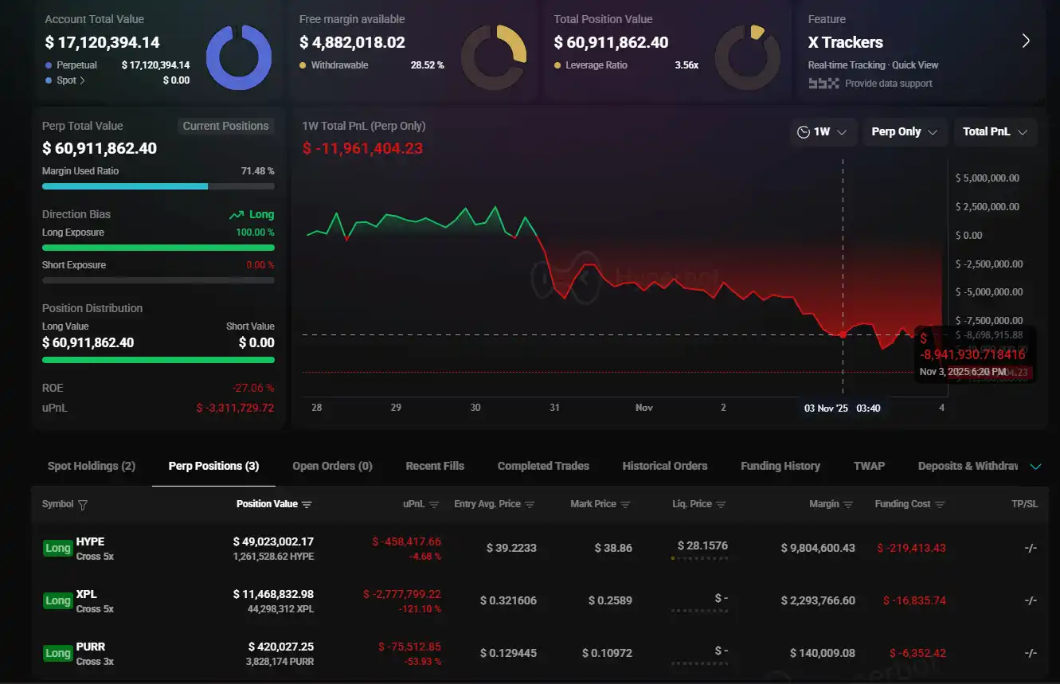Screen dimensions: 1060x684
Task: Click the Short Exposure bar
Action: tap(158, 280)
